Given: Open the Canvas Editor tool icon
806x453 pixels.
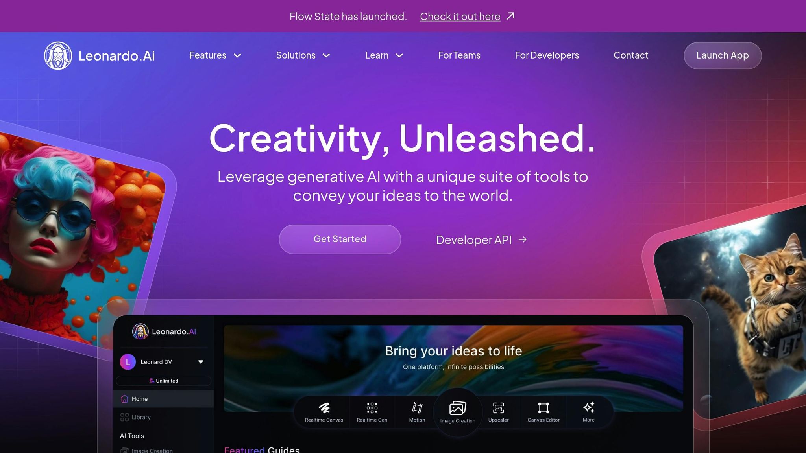Looking at the screenshot, I should pos(543,408).
